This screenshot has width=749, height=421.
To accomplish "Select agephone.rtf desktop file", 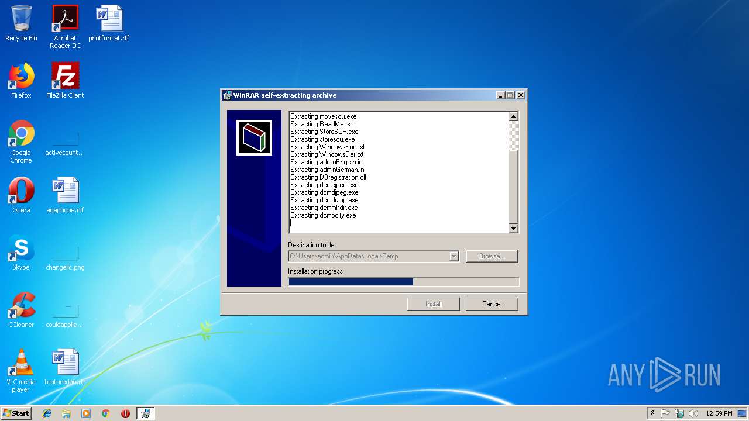I will pyautogui.click(x=65, y=195).
